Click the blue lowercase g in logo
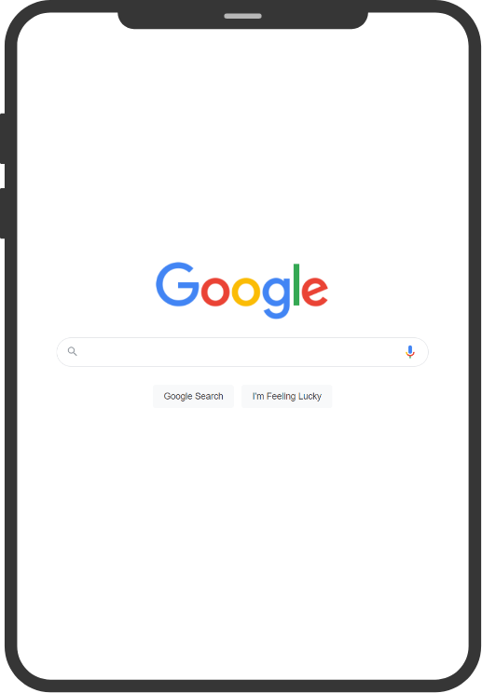The height and width of the screenshot is (693, 482). [x=277, y=297]
